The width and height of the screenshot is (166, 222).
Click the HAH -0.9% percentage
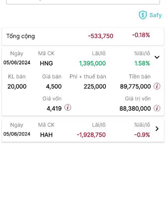pos(142,135)
